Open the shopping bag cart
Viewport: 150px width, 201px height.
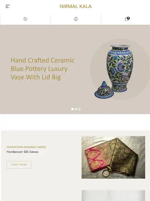click(126, 19)
